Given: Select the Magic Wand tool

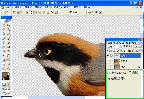Looking at the screenshot, I should pyautogui.click(x=9, y=30).
